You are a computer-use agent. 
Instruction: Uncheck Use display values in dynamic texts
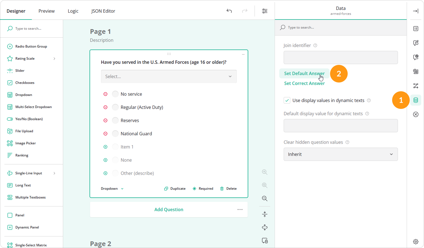tap(287, 100)
